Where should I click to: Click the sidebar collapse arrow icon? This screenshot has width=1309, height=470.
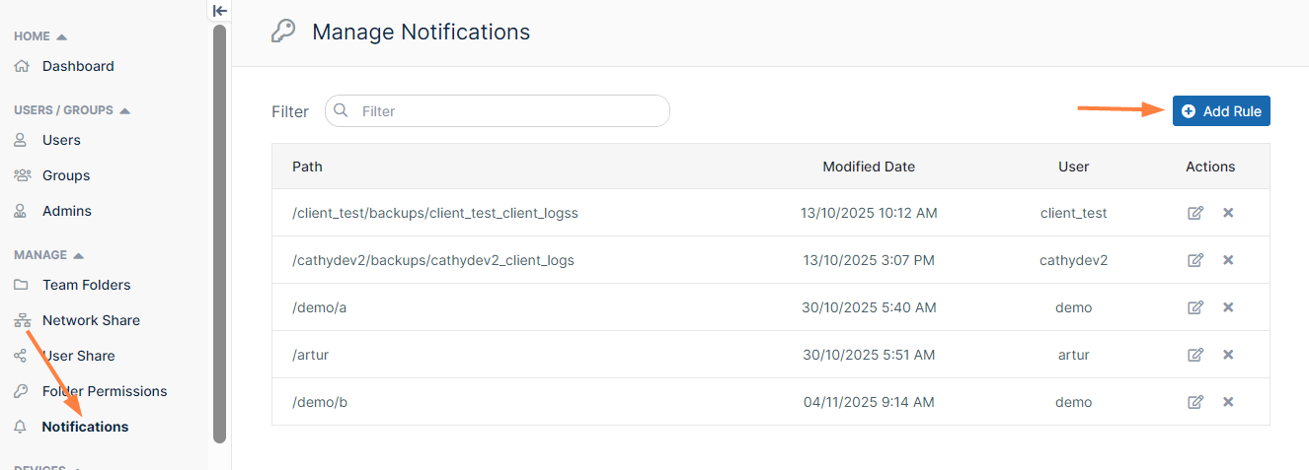tap(220, 11)
